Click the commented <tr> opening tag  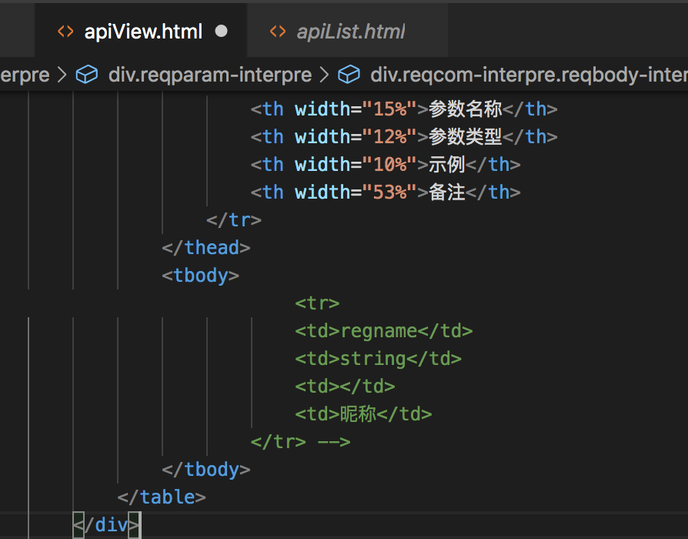pyautogui.click(x=317, y=303)
